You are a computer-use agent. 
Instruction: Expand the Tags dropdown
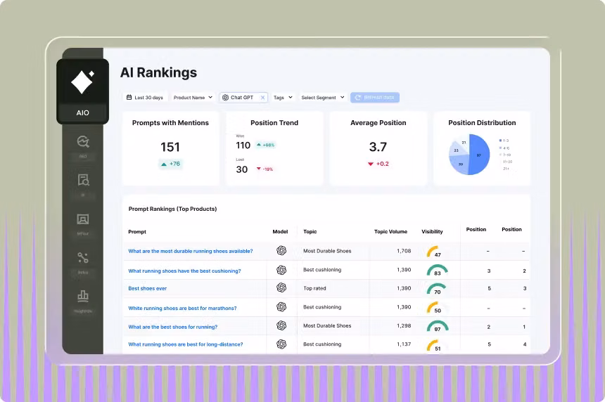pyautogui.click(x=283, y=98)
